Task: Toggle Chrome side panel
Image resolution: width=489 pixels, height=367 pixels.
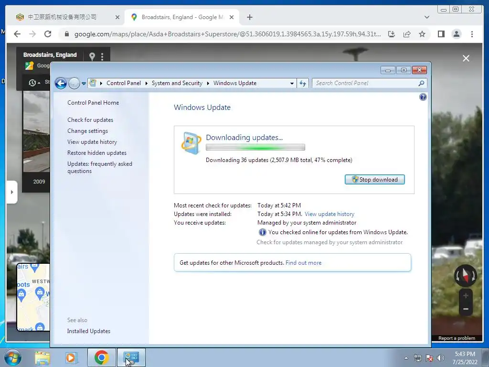Action: [x=441, y=34]
